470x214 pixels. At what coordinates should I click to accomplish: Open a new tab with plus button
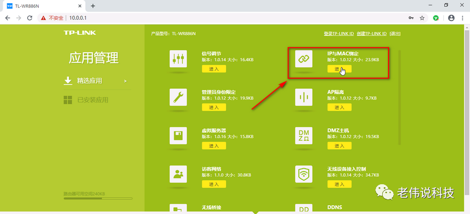[x=93, y=6]
